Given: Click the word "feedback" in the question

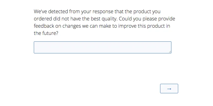Looking at the screenshot, I should click(44, 26).
